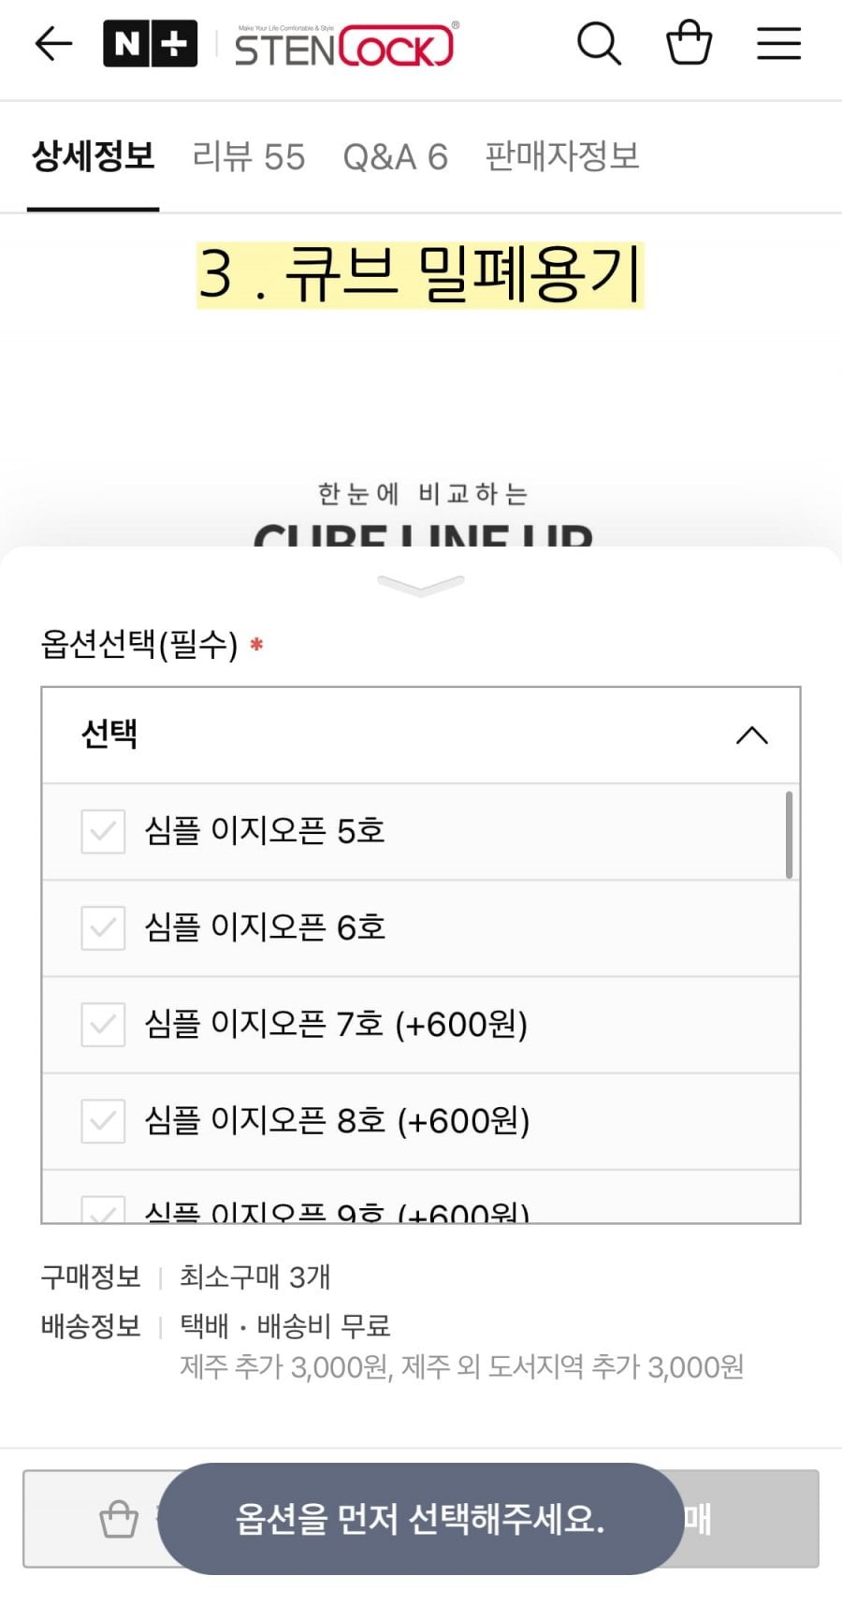Check the 심플 이지오픈 5호 option
Viewport: 842px width, 1605px height.
[103, 831]
